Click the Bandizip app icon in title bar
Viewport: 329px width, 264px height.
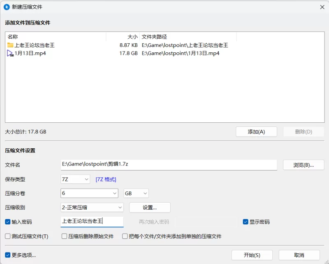coord(7,7)
